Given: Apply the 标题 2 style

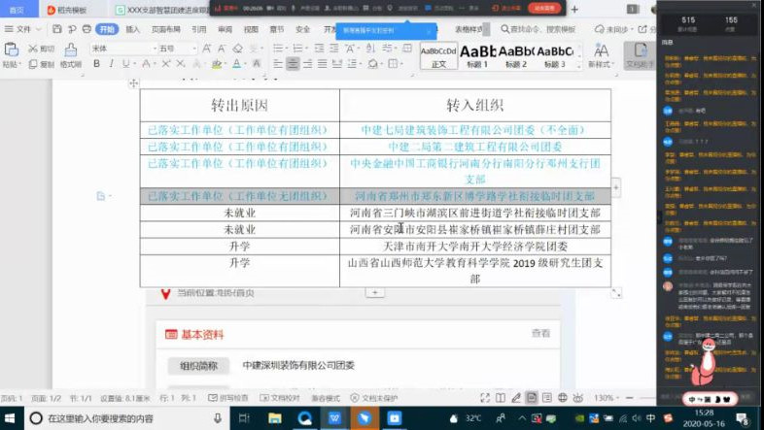Looking at the screenshot, I should (x=516, y=56).
